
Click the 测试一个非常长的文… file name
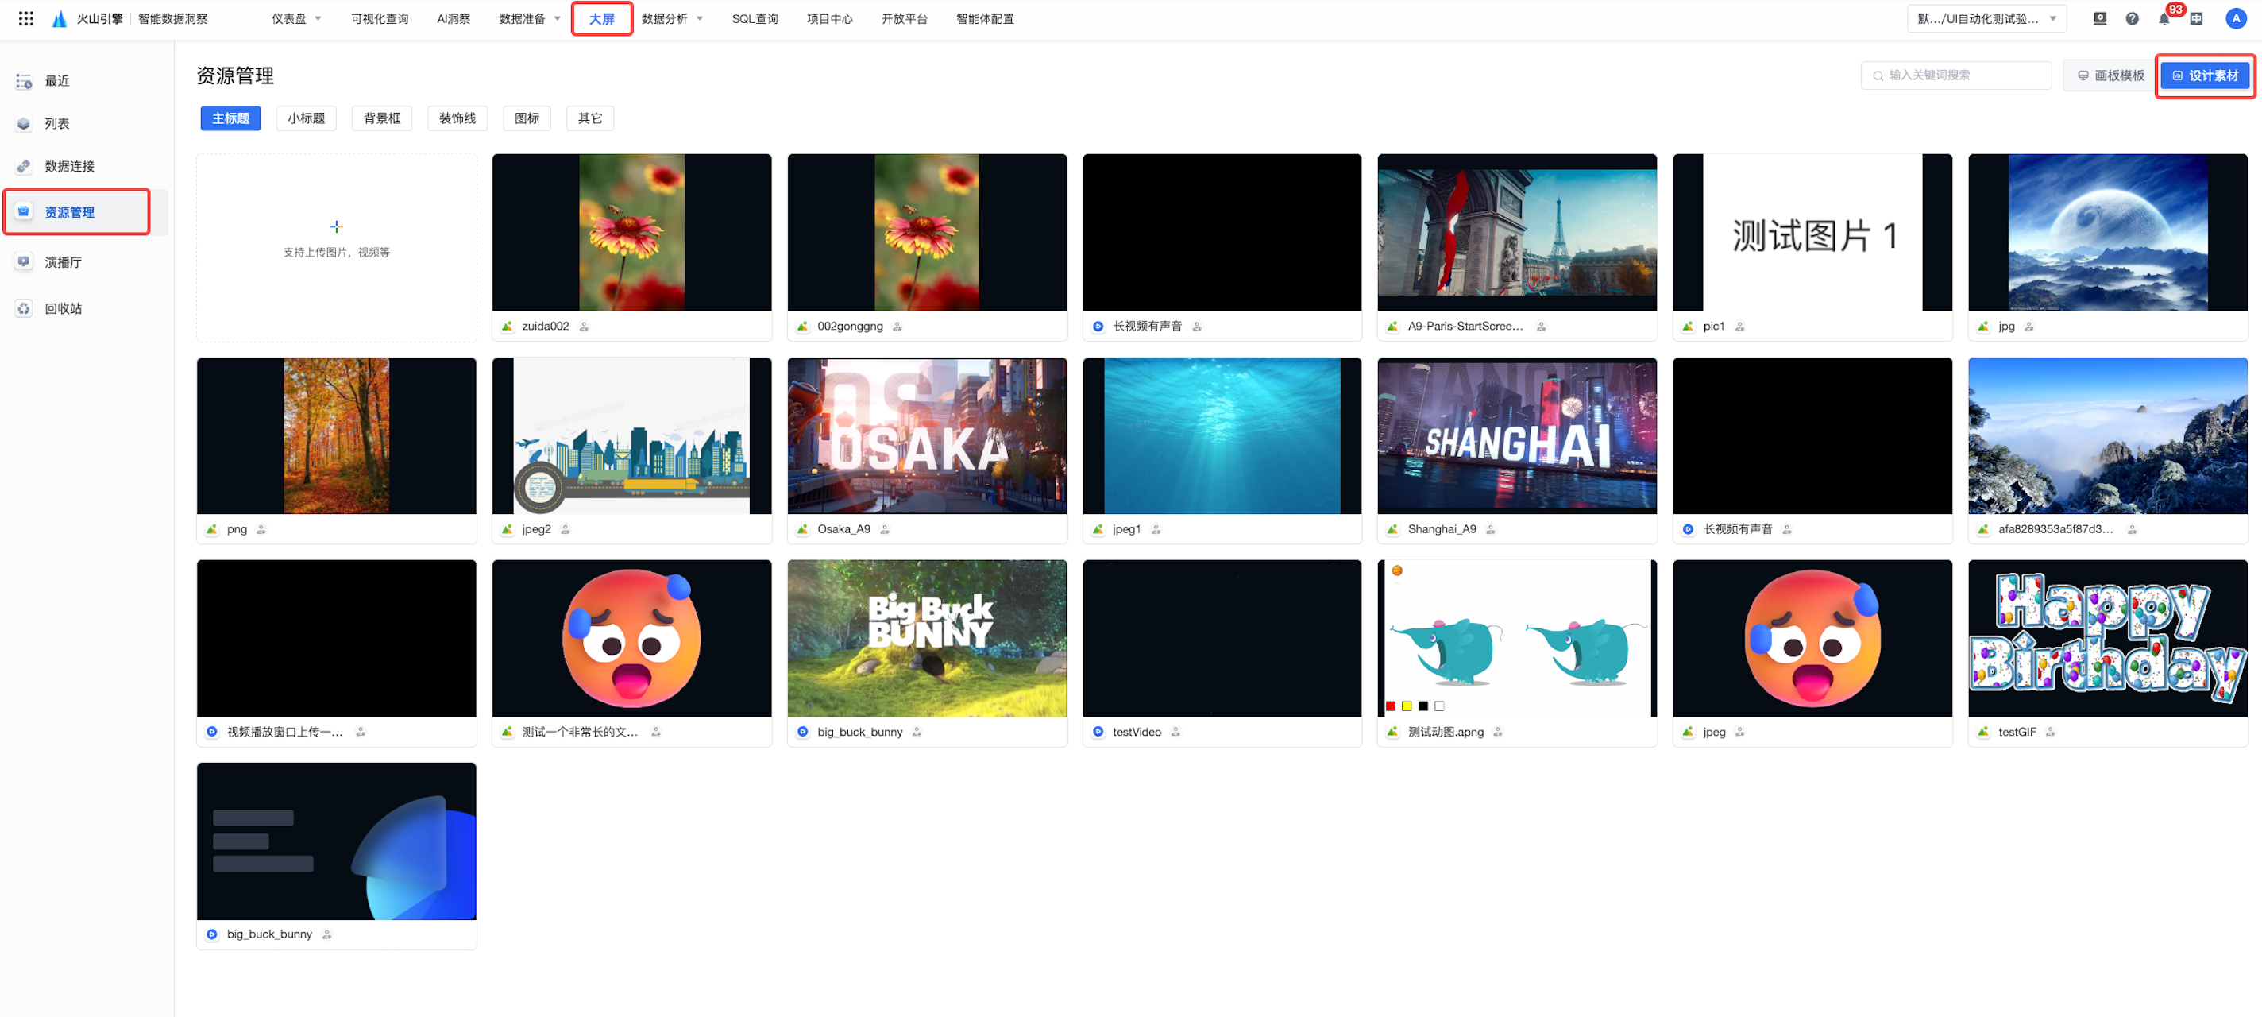coord(580,732)
